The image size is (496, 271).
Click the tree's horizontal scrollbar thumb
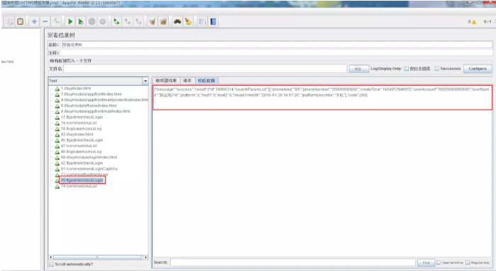point(97,258)
